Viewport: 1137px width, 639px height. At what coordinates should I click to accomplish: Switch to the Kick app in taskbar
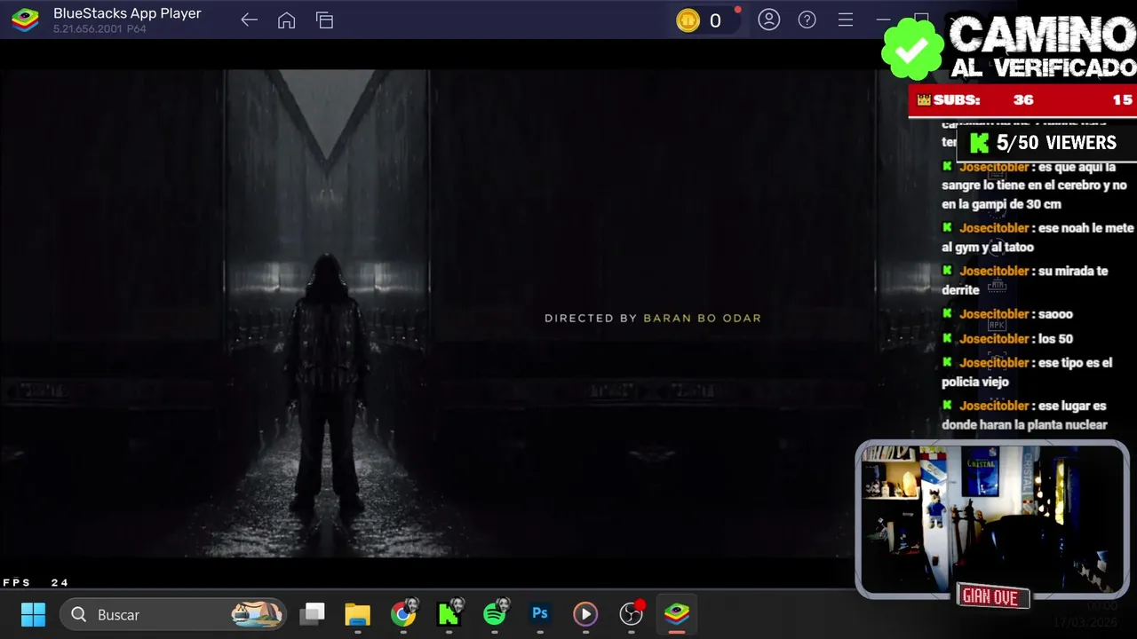click(449, 614)
